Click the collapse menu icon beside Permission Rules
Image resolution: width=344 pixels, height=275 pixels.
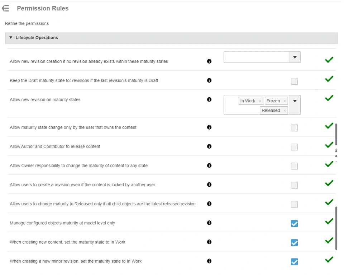tap(6, 8)
